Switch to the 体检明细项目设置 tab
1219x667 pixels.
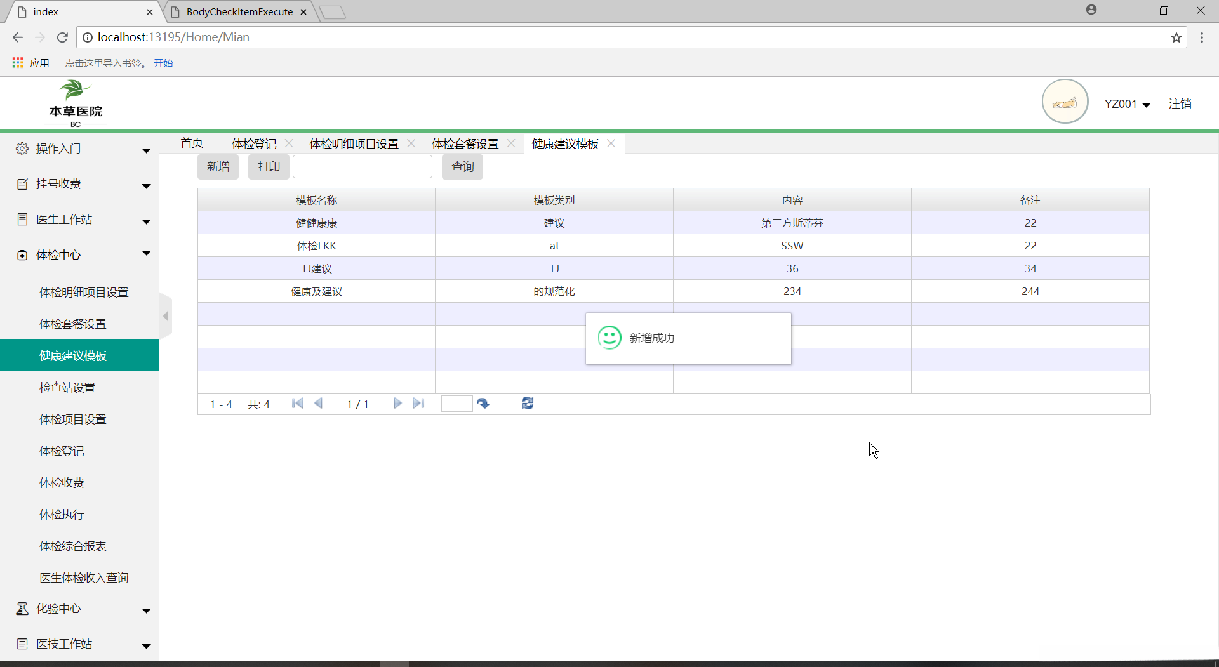coord(354,144)
